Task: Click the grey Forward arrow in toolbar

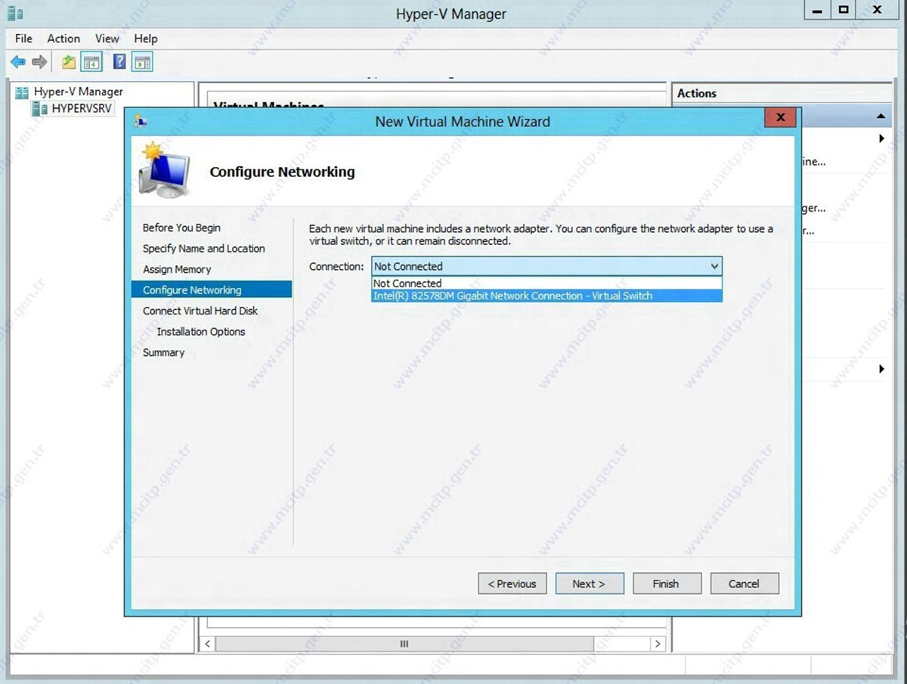Action: [39, 62]
